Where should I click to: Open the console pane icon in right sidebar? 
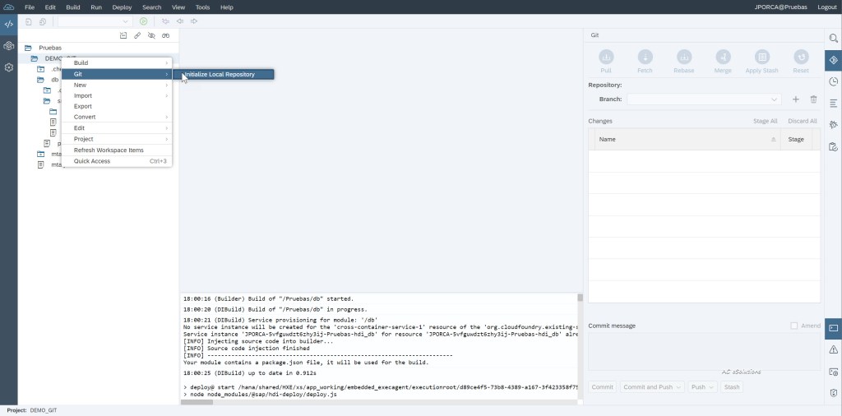click(833, 328)
